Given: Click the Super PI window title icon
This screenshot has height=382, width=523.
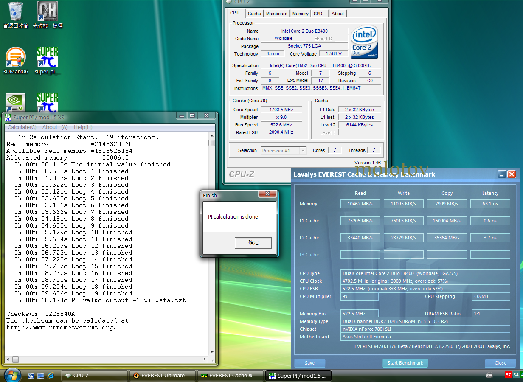Looking at the screenshot, I should click(x=8, y=117).
